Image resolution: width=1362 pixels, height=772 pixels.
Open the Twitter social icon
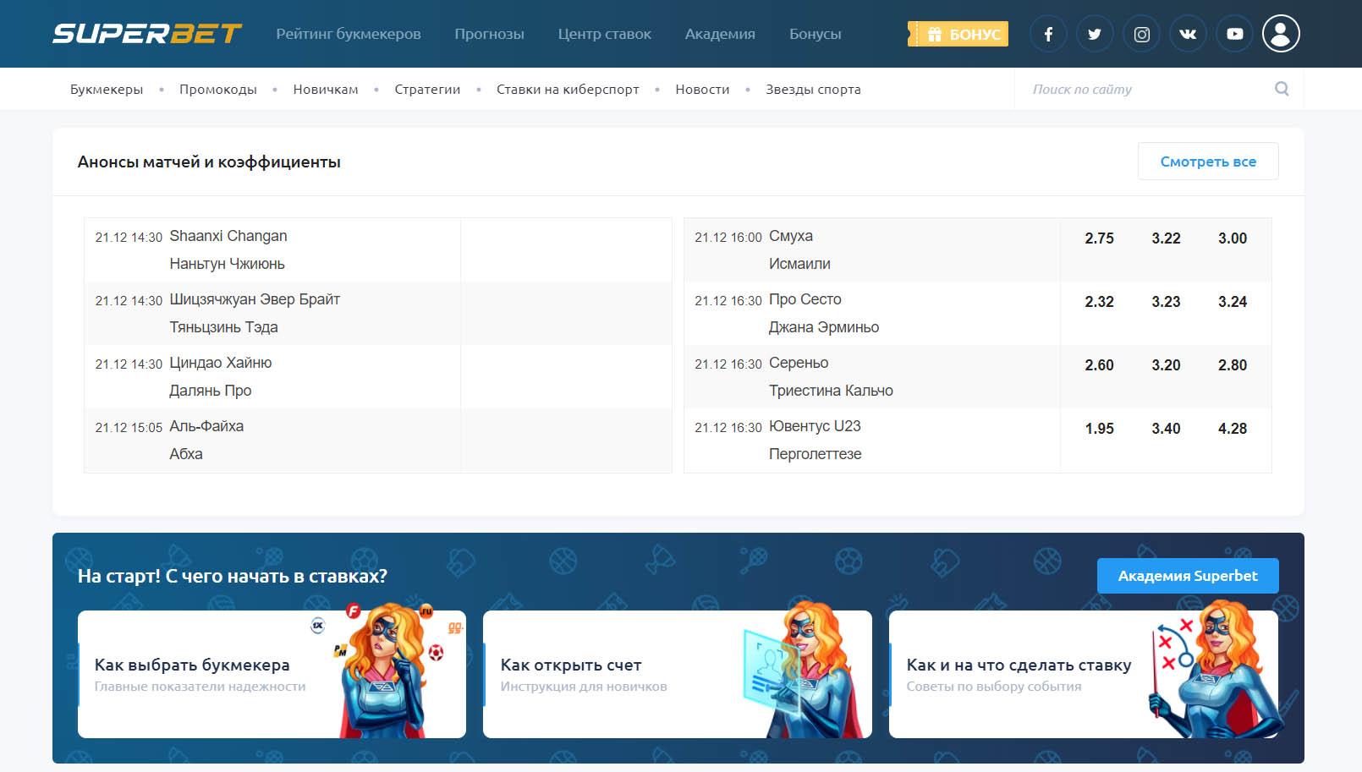pyautogui.click(x=1095, y=34)
